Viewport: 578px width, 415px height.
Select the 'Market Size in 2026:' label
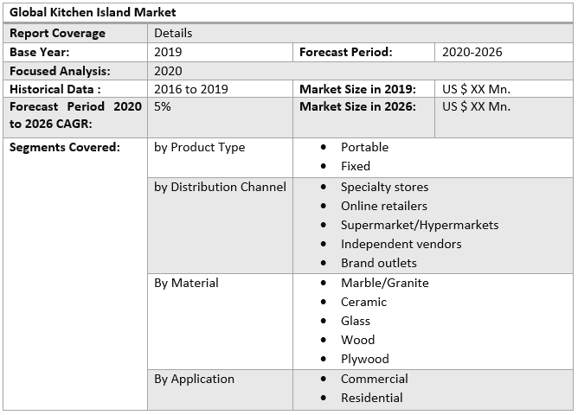pyautogui.click(x=357, y=107)
